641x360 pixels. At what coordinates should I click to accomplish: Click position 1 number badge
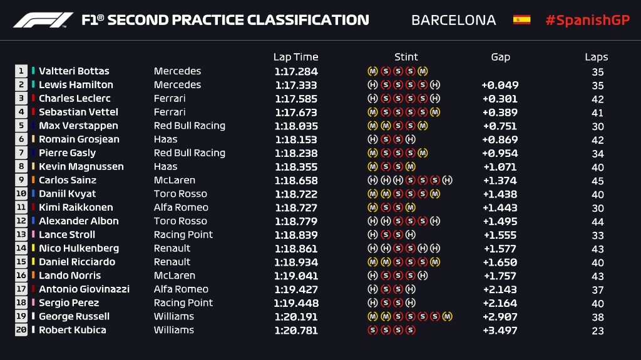(21, 71)
